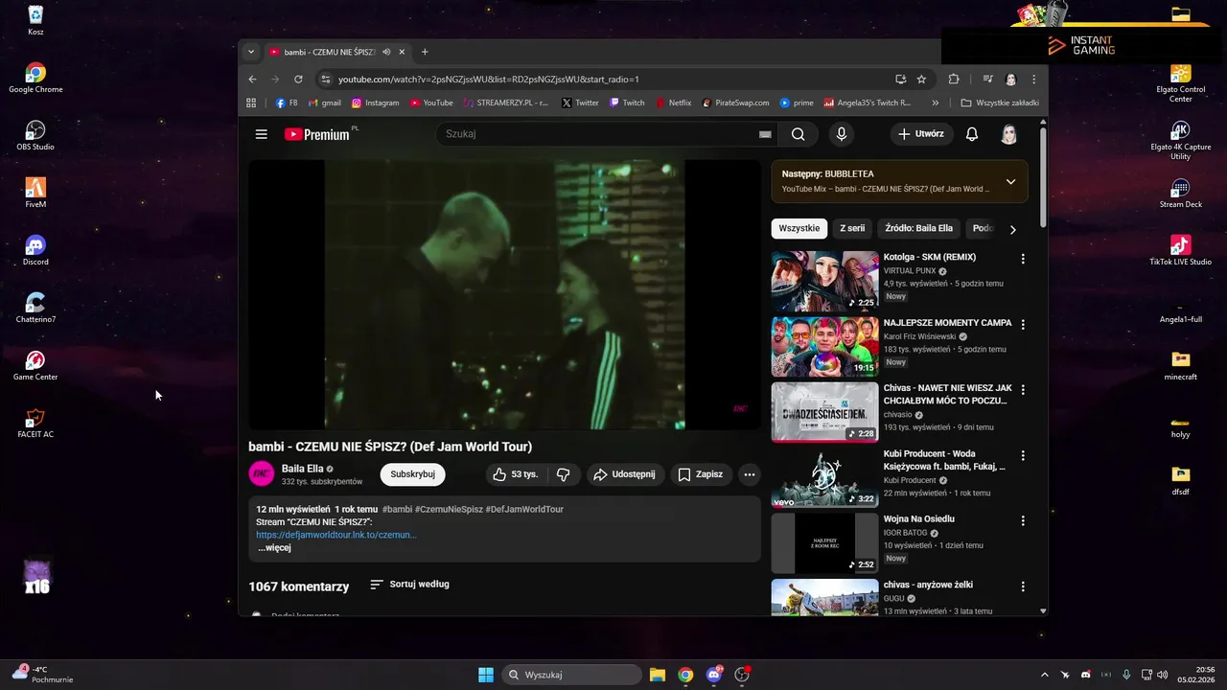Open the Instagram bookmark
Screen dimensions: 1227x690
tap(375, 103)
